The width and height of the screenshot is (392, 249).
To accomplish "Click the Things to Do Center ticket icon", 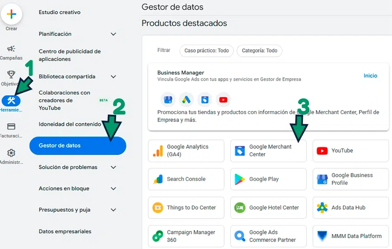I will [x=158, y=208].
